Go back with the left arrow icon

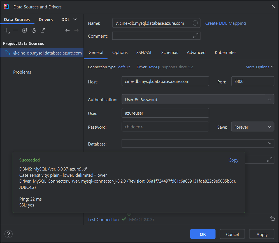(68, 30)
